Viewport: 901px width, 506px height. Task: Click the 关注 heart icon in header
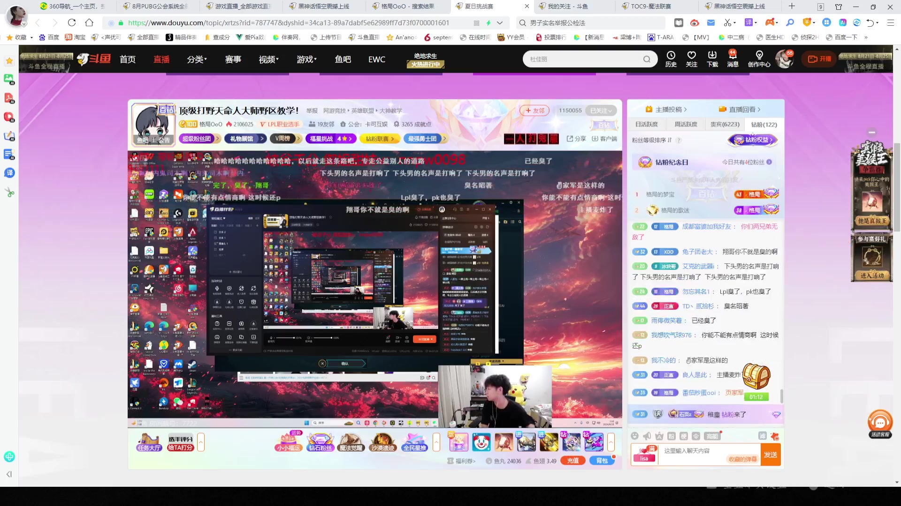click(692, 59)
